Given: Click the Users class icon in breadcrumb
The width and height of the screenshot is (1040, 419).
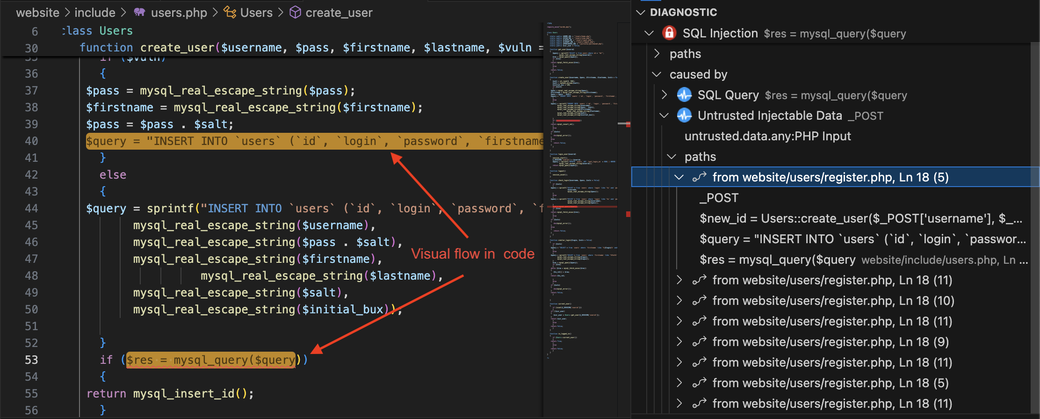Looking at the screenshot, I should click(x=230, y=13).
